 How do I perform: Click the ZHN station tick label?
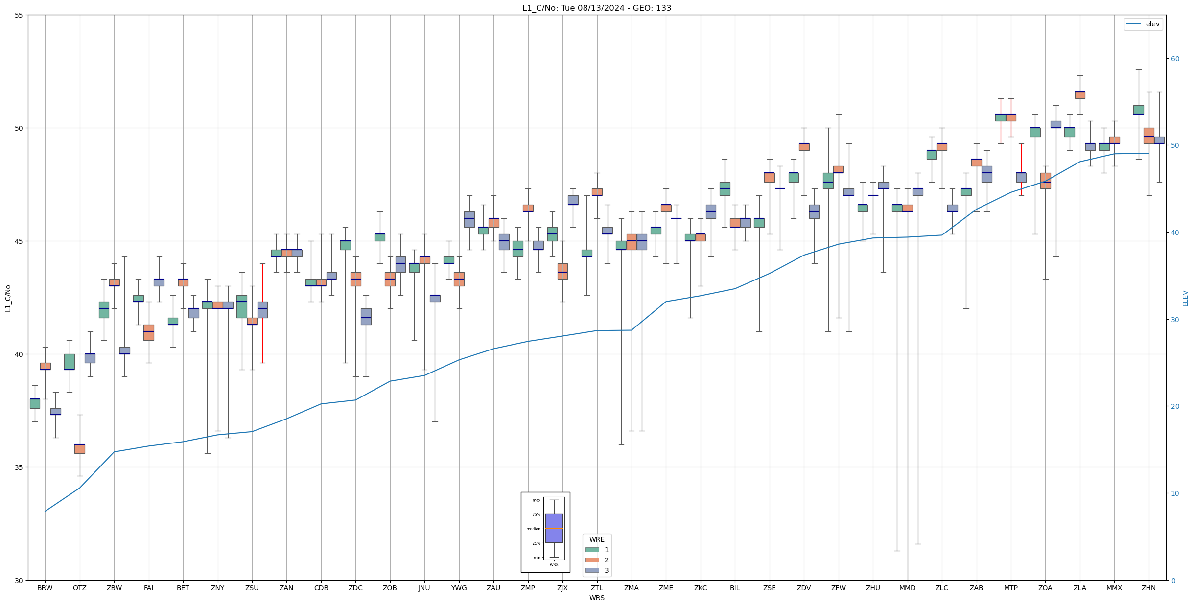1148,588
